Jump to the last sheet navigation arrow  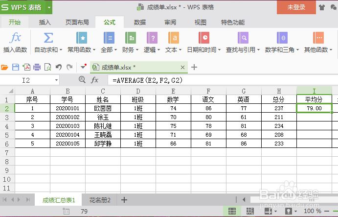coord(28,200)
